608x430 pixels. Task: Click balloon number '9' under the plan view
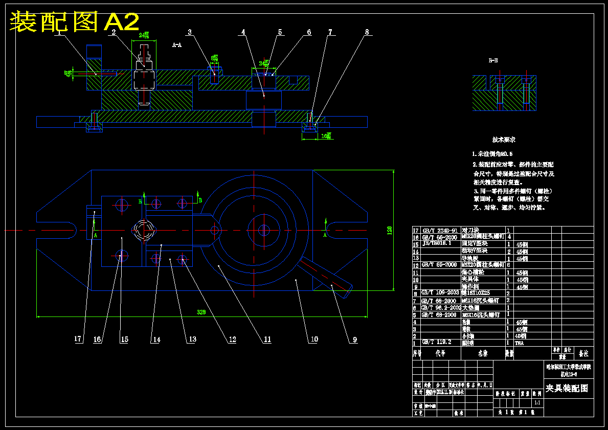coord(355,340)
